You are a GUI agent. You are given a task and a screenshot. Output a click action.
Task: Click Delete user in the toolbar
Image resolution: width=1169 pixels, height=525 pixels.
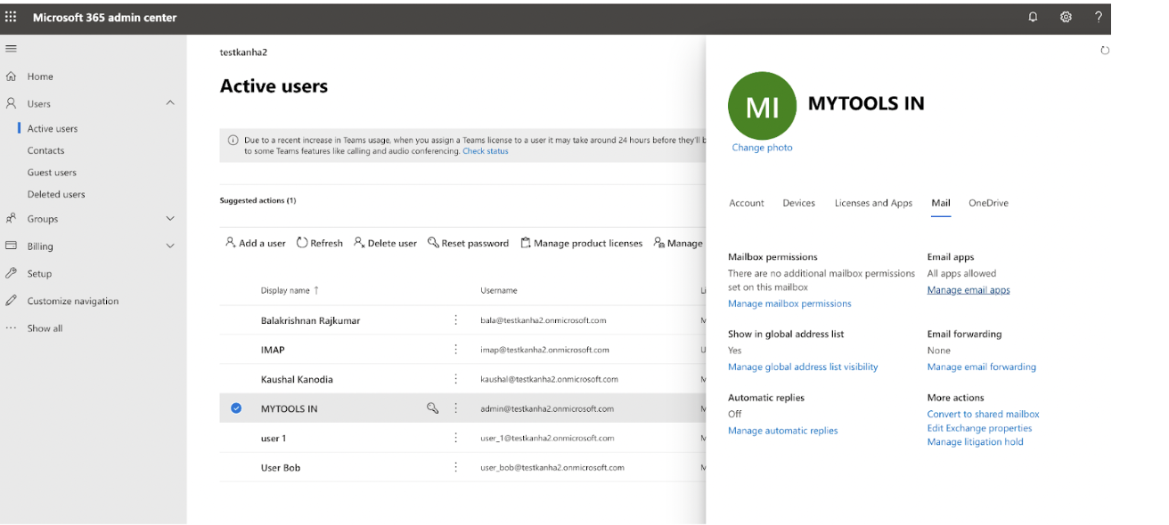pyautogui.click(x=385, y=243)
